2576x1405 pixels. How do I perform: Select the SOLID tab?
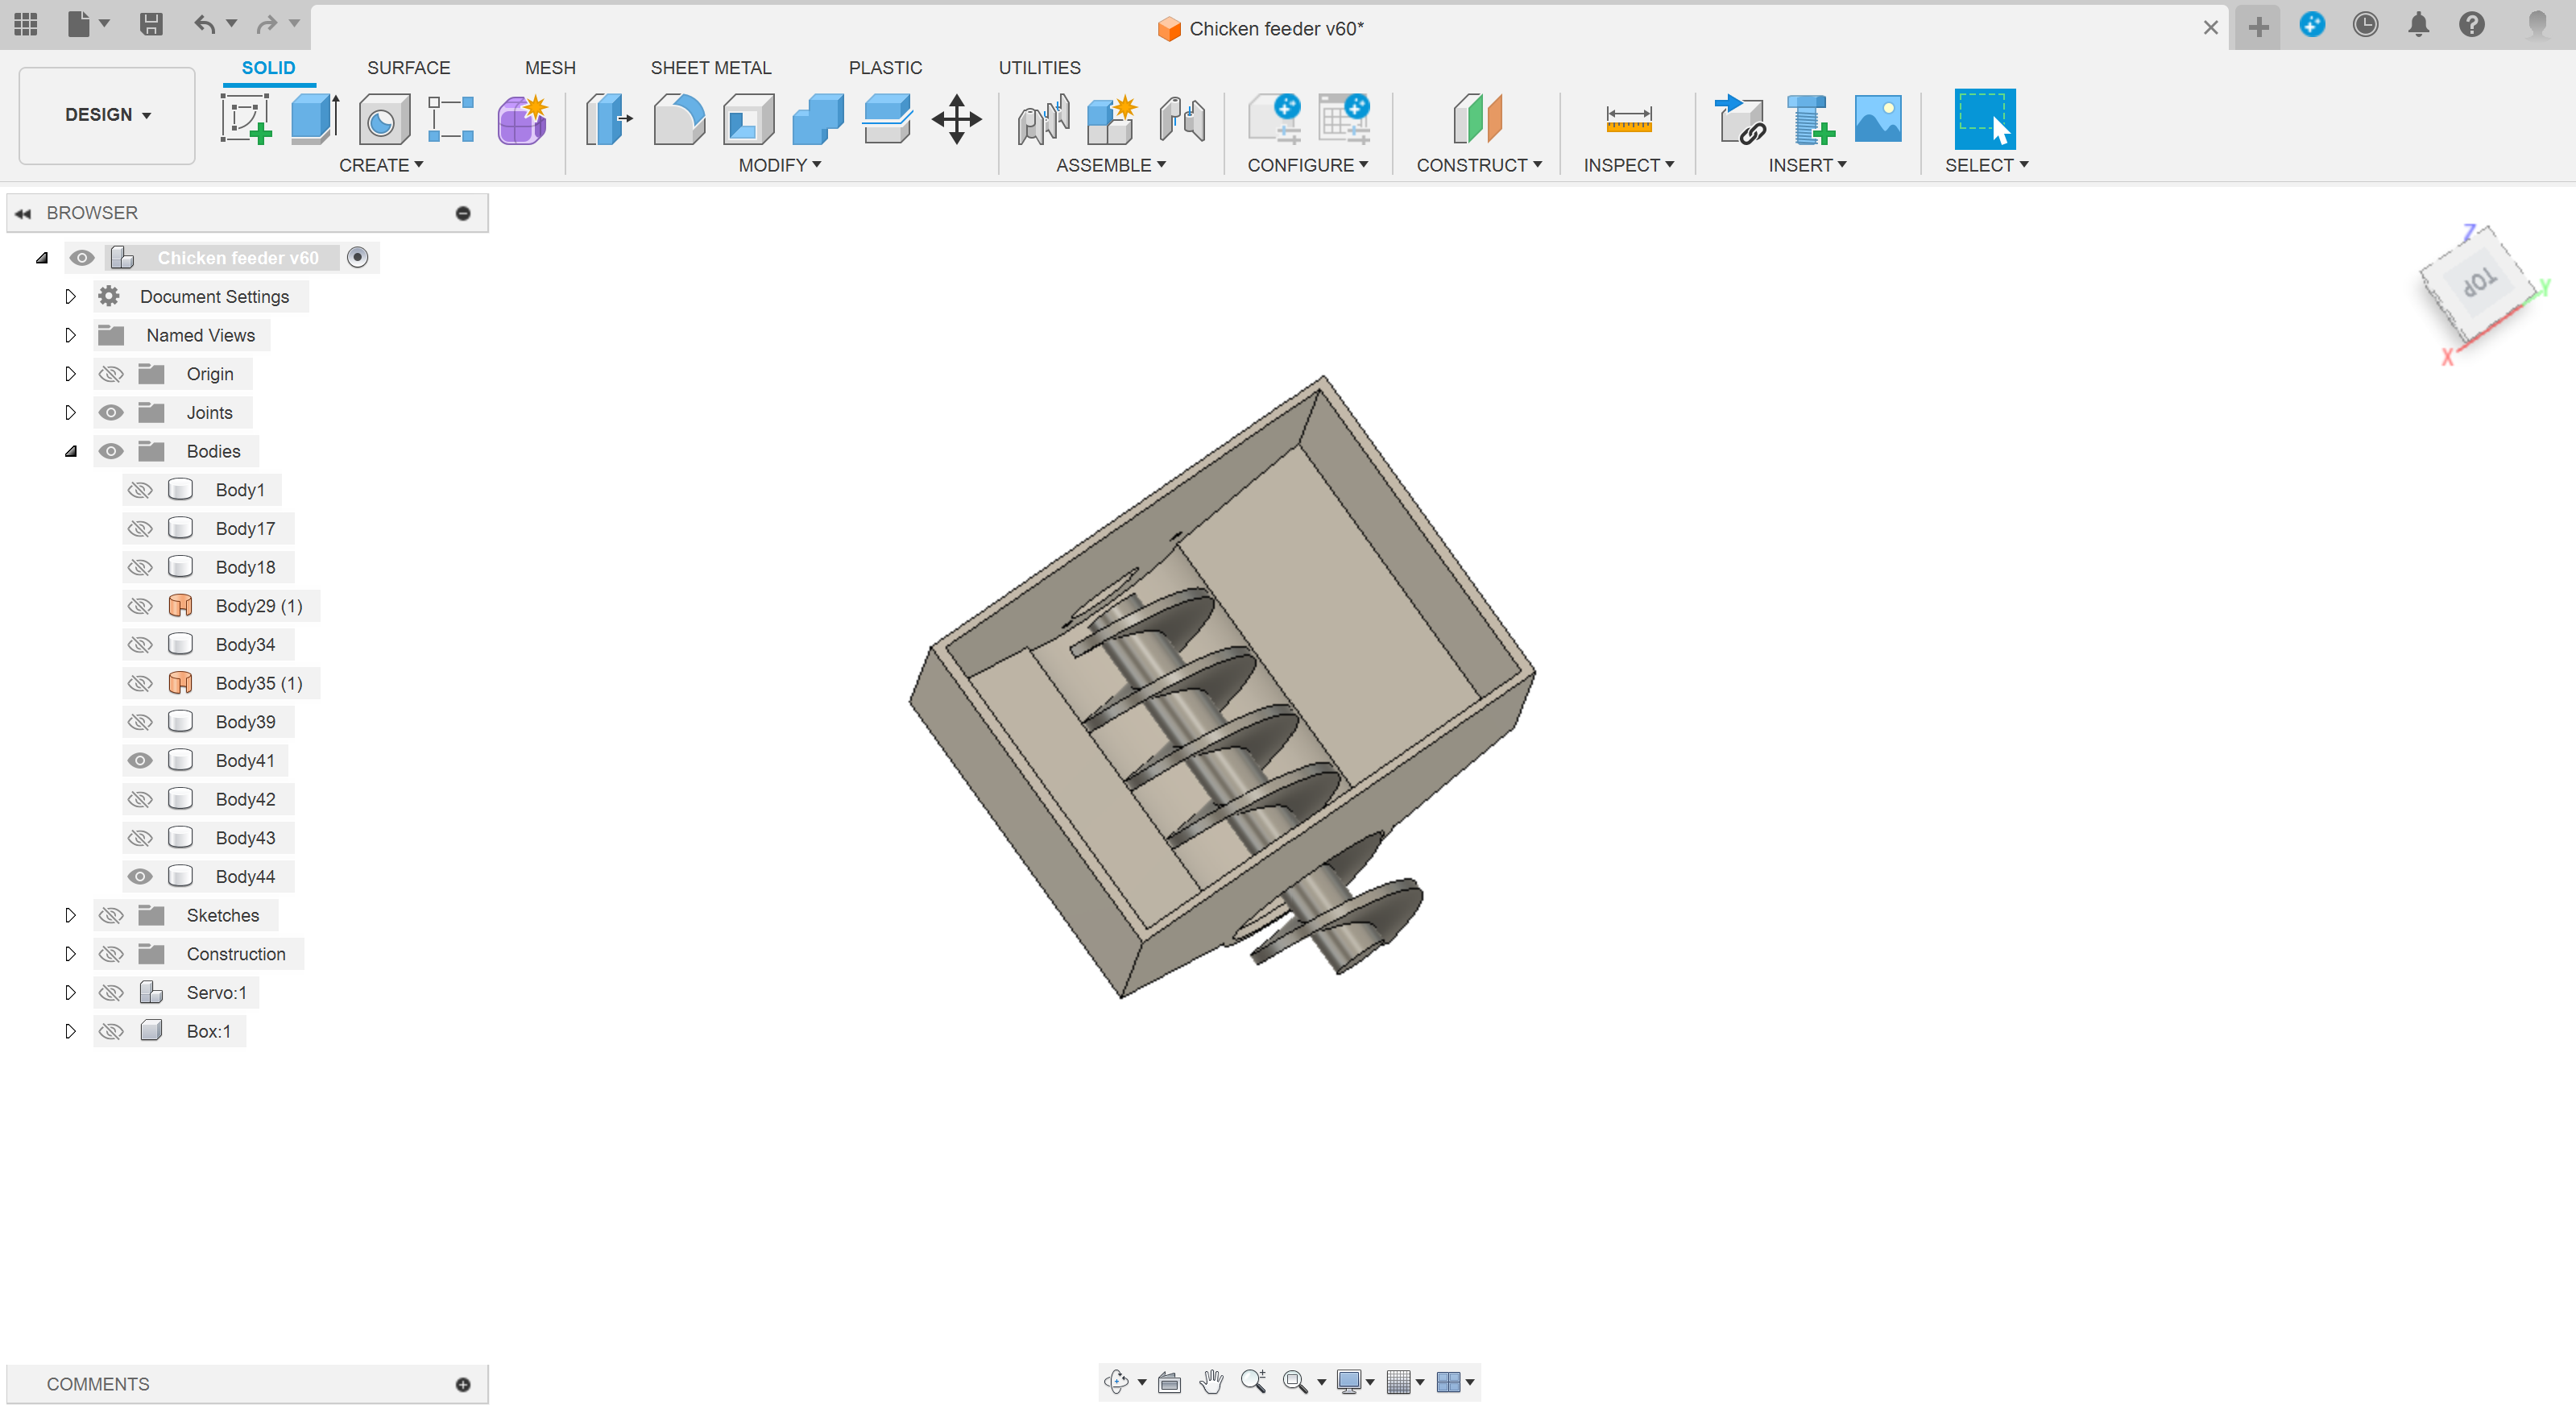(268, 67)
